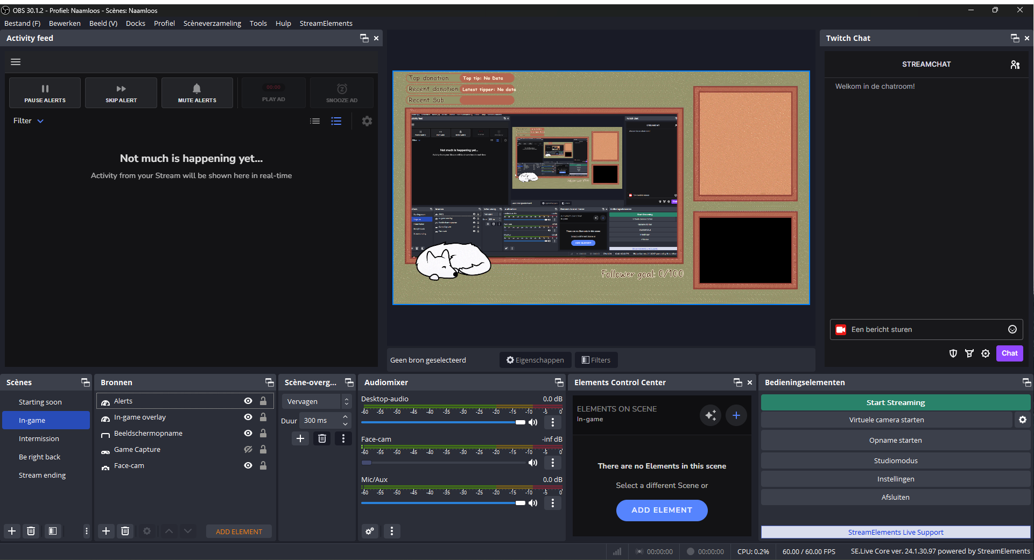Remove the selected source with trash icon
This screenshot has height=560, width=1034.
[x=125, y=531]
